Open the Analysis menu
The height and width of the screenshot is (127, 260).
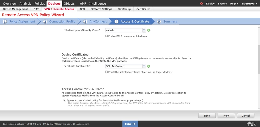[x=25, y=3]
